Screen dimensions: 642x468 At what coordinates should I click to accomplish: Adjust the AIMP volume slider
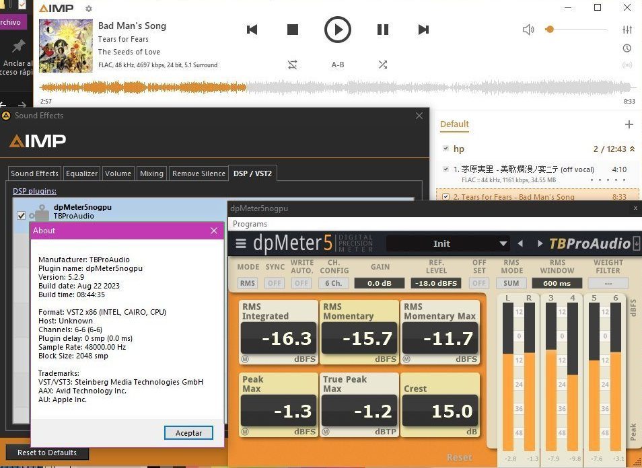click(x=575, y=30)
